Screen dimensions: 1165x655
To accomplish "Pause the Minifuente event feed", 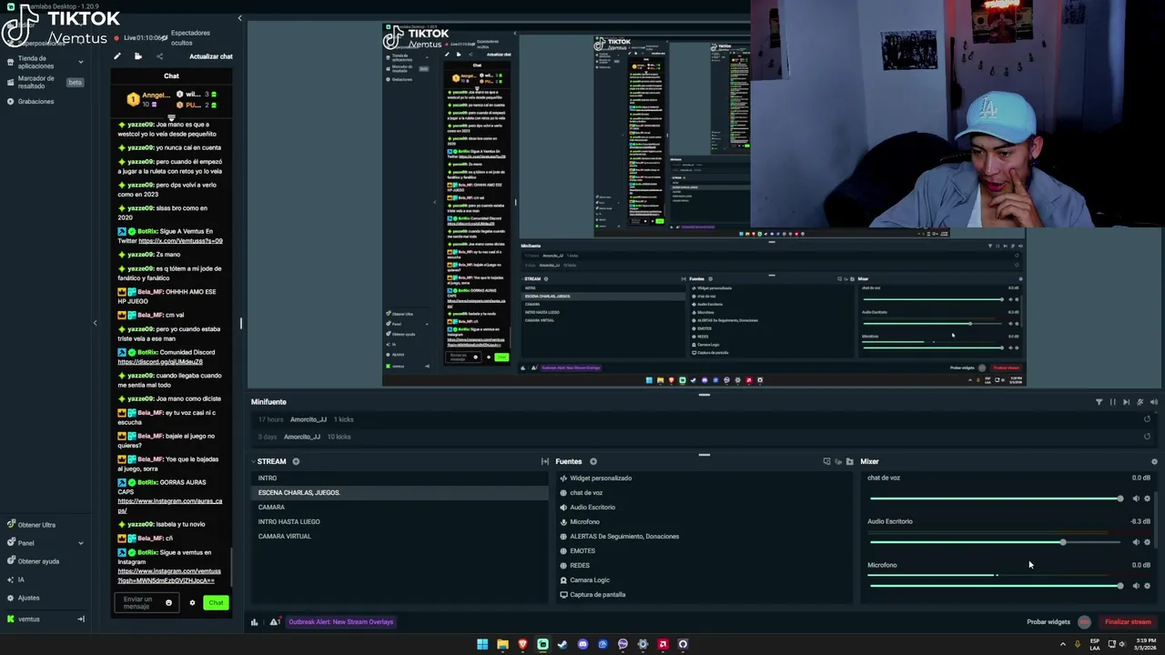I will tap(1112, 402).
